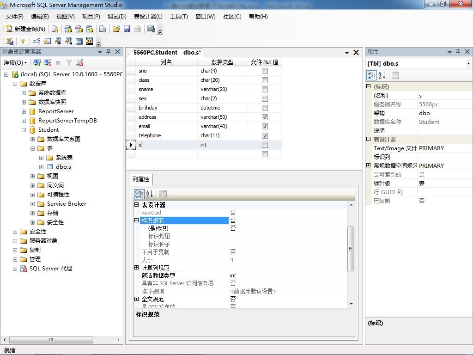Pin the 对象资源管理器 panel

(x=108, y=52)
